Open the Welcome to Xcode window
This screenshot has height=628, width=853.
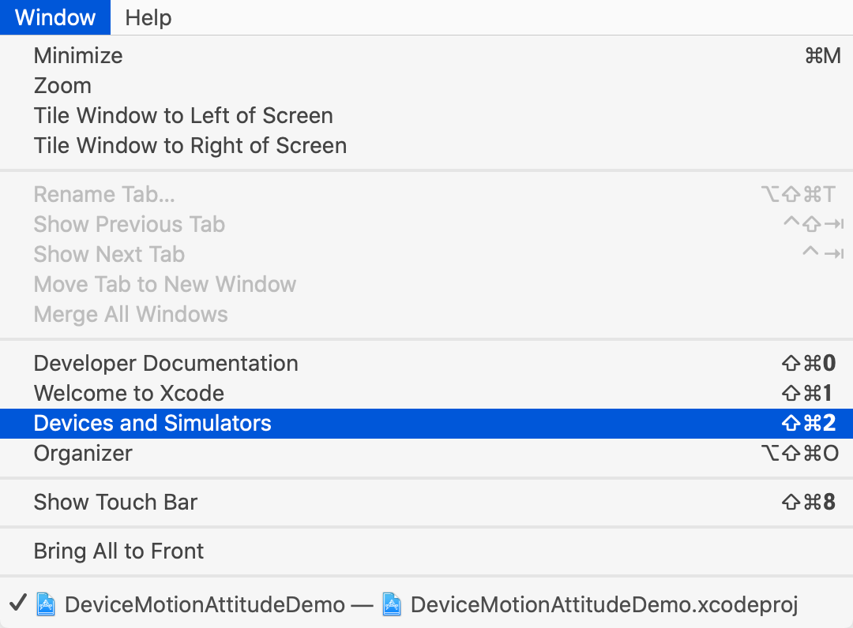(x=426, y=394)
